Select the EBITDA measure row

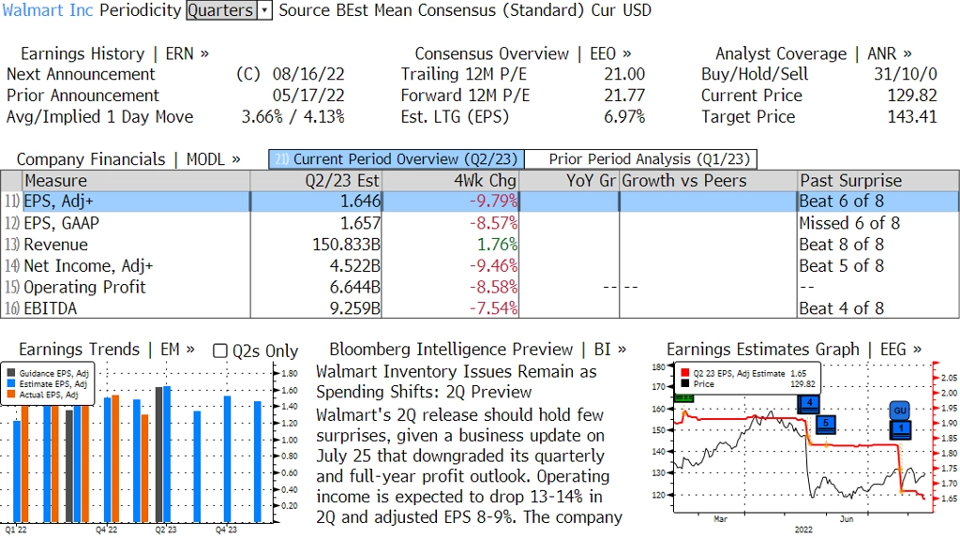point(480,307)
